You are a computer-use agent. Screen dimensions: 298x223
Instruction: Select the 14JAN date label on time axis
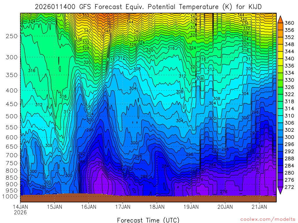pos(20,207)
